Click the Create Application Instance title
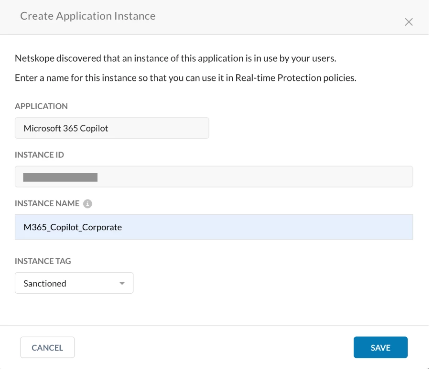433x376 pixels. pyautogui.click(x=88, y=16)
